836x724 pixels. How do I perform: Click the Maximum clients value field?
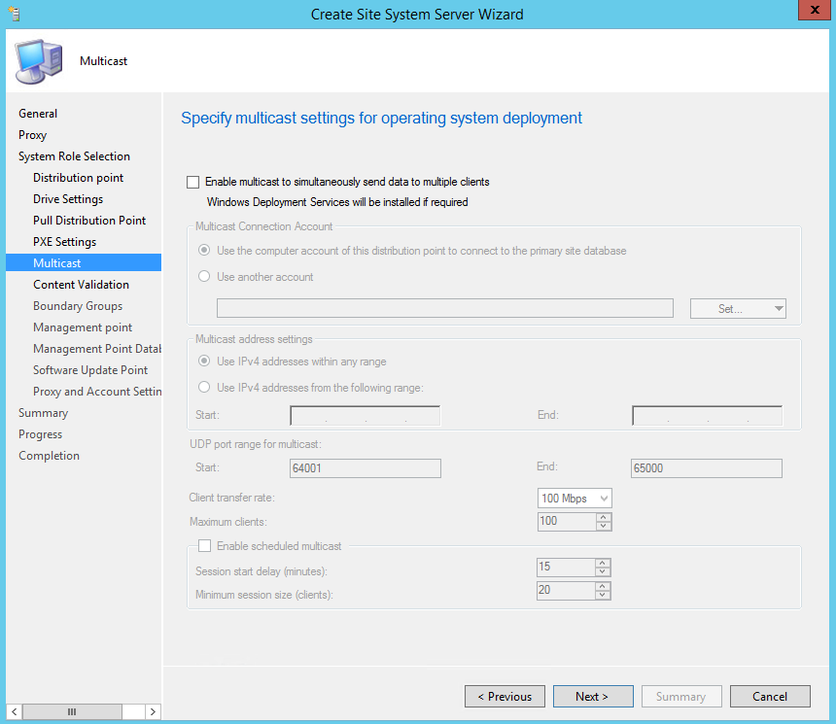tap(567, 522)
